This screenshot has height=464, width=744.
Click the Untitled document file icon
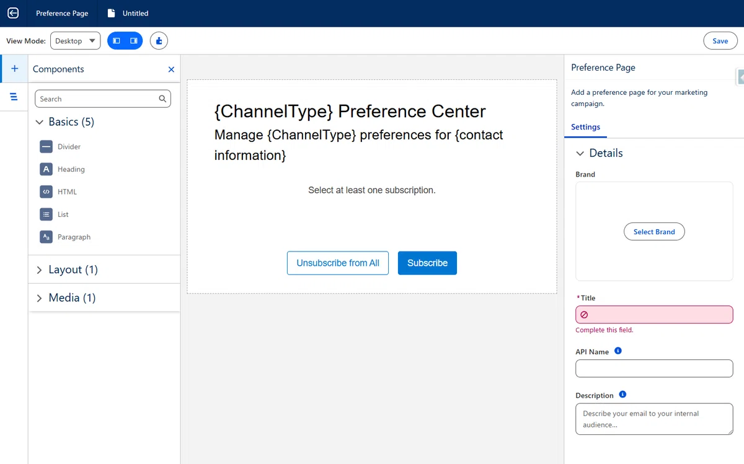112,13
